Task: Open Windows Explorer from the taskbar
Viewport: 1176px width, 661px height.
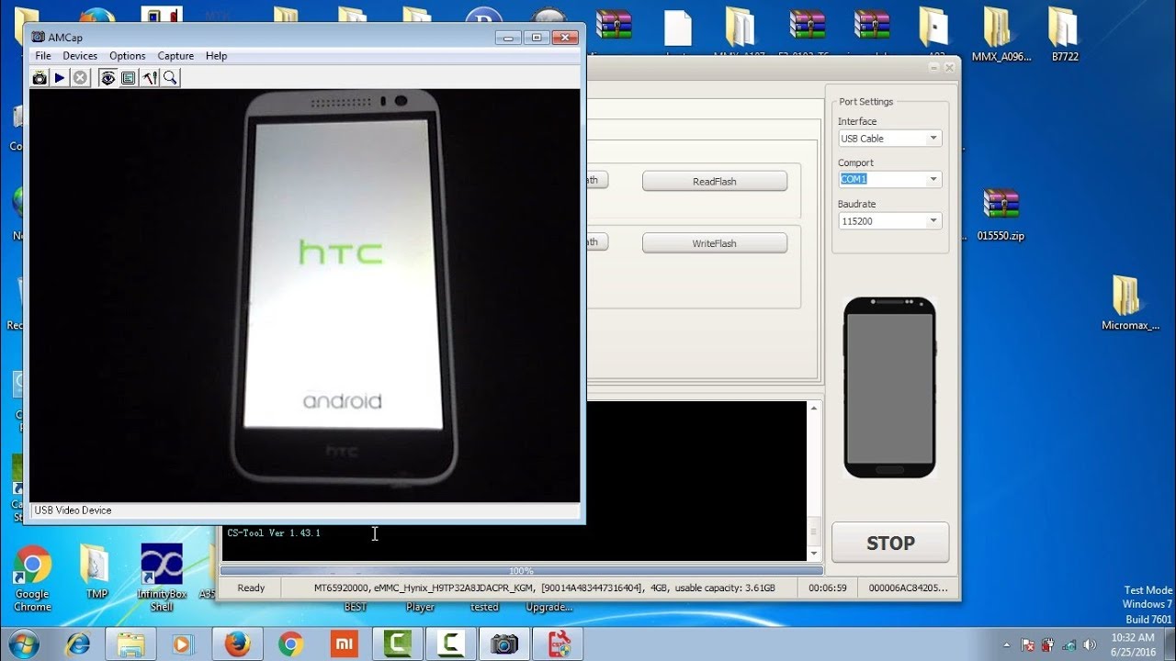Action: click(x=130, y=644)
